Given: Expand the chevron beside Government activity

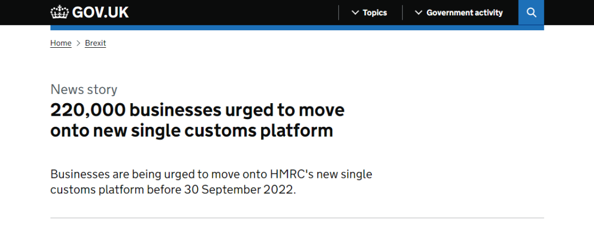Looking at the screenshot, I should coord(418,13).
